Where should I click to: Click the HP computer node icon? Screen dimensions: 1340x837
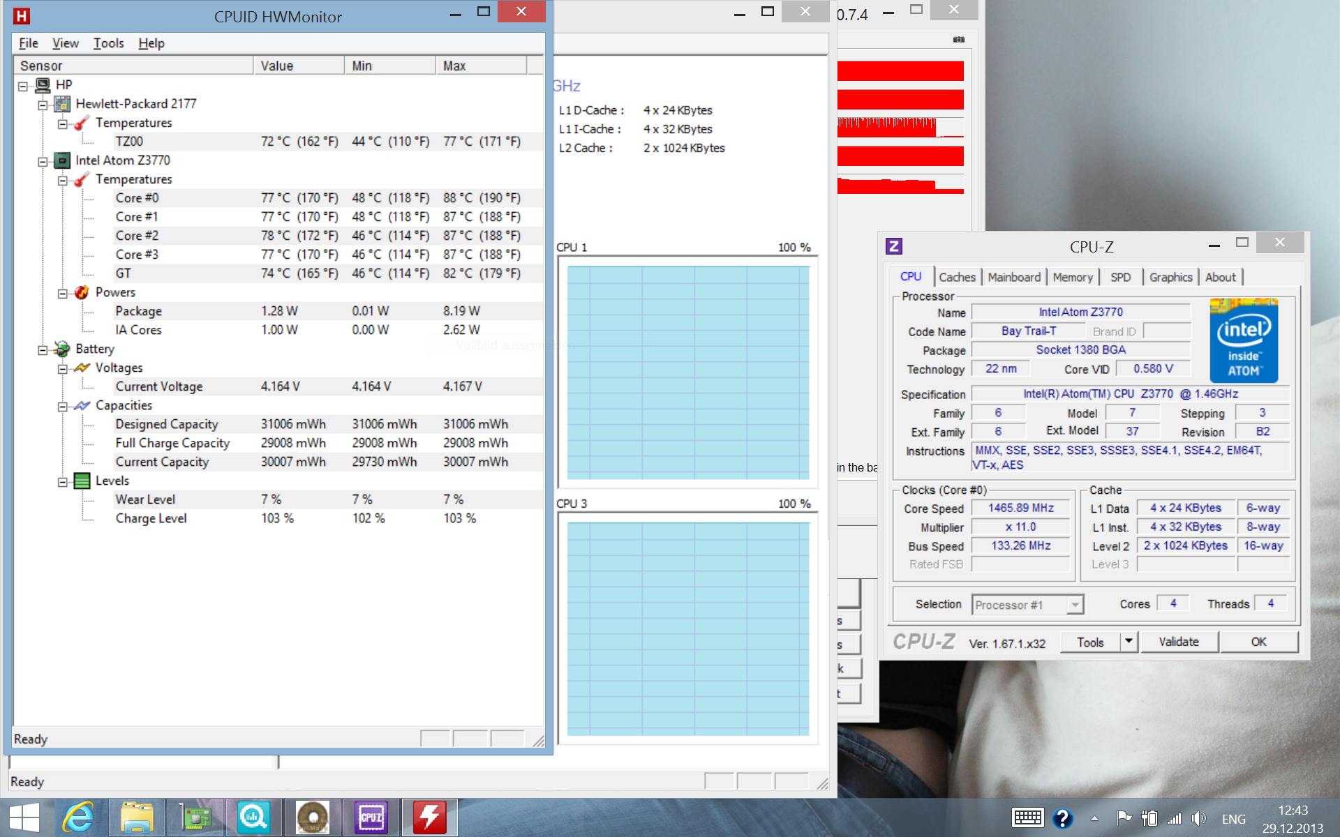pyautogui.click(x=43, y=85)
